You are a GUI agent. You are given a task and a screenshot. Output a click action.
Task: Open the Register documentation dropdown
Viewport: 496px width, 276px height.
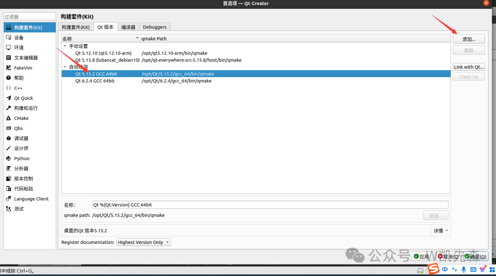[x=143, y=242]
